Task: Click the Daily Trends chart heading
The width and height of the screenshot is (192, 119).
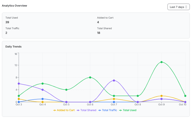Action: click(x=13, y=47)
